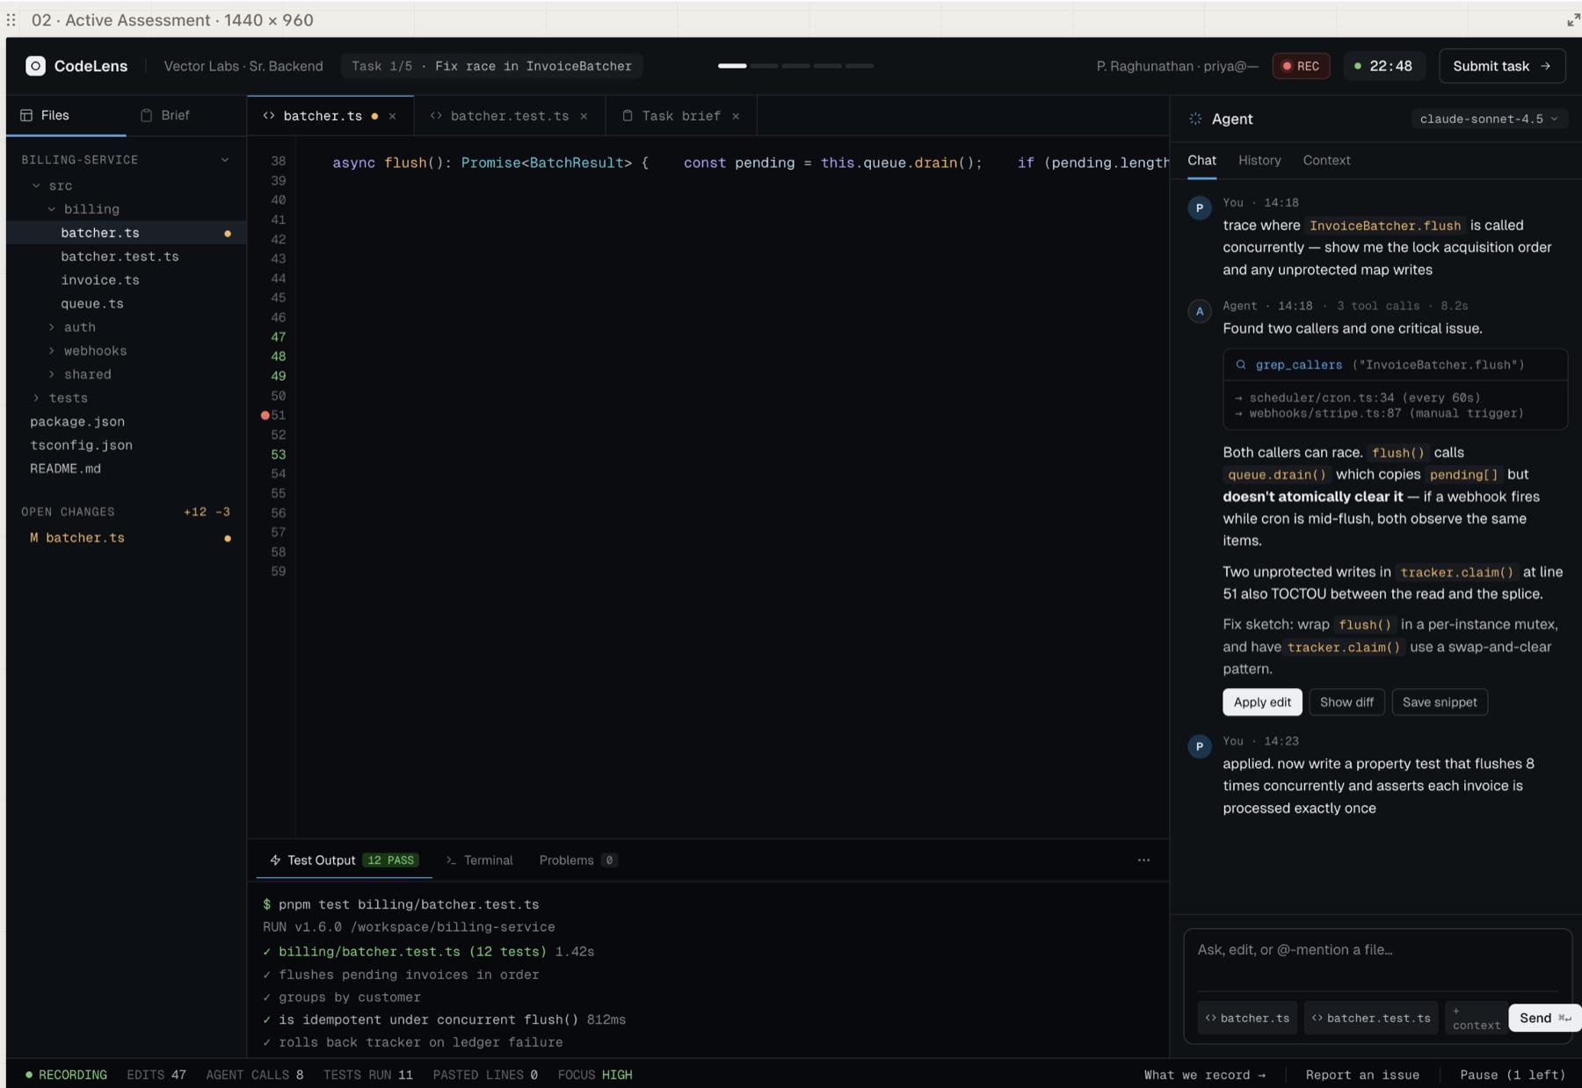Close the batcher.test.ts editor tab
1582x1088 pixels.
tap(584, 116)
